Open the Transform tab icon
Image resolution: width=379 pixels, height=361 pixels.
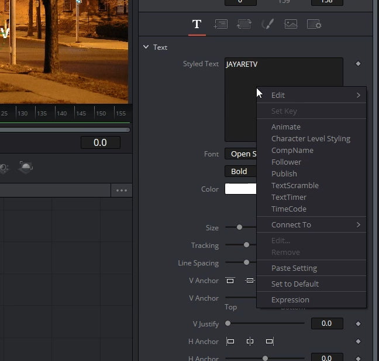pos(244,24)
